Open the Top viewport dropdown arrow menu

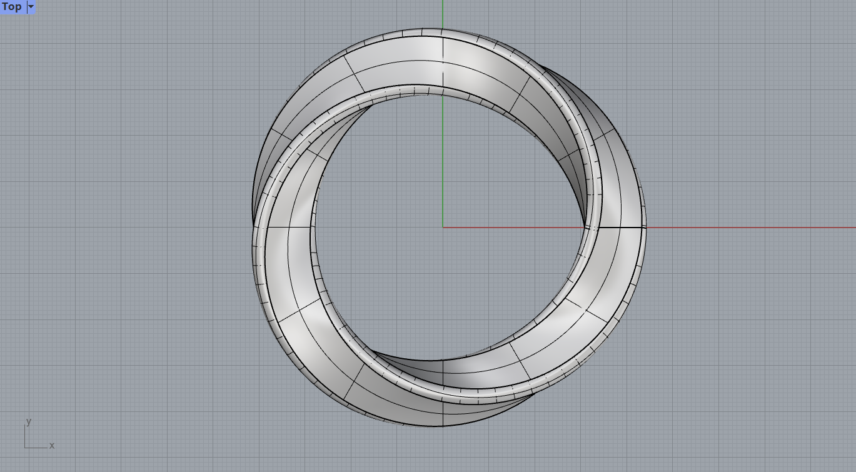point(31,7)
